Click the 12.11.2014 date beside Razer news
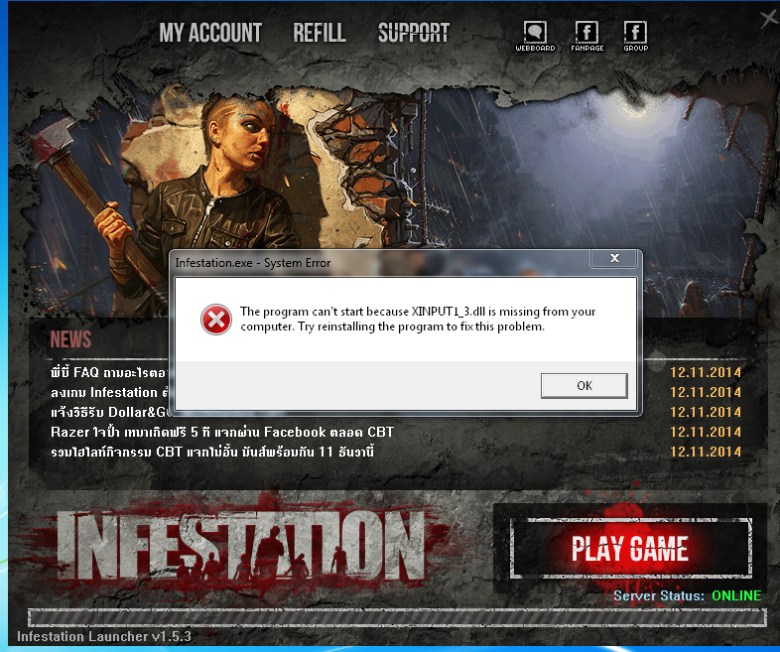The width and height of the screenshot is (780, 652). pyautogui.click(x=705, y=432)
